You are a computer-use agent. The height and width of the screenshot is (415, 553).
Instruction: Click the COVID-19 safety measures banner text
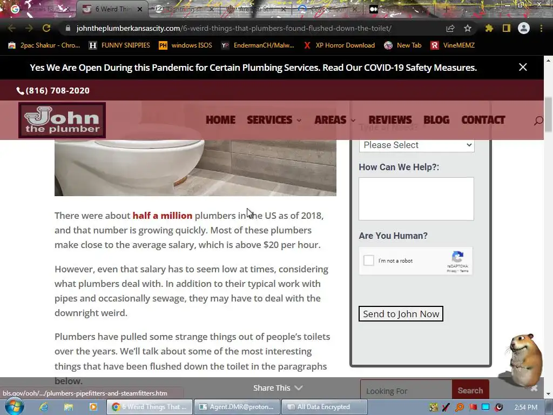253,68
